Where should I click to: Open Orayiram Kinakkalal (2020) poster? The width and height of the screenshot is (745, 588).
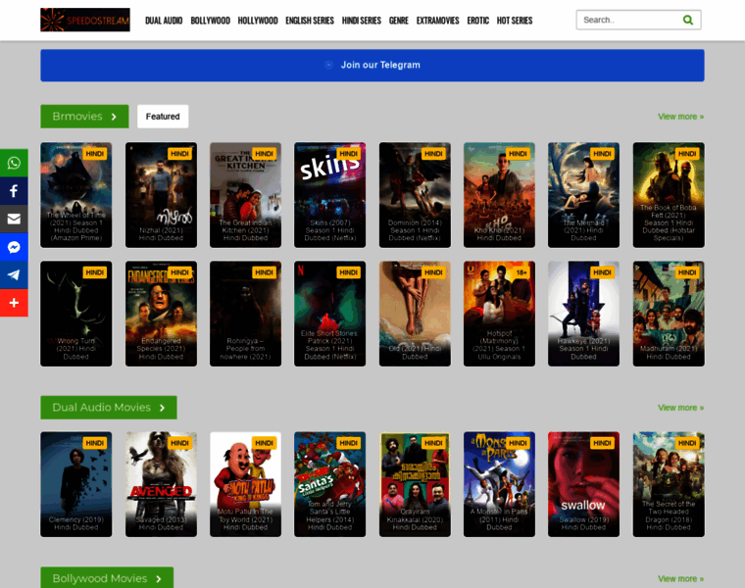point(415,484)
